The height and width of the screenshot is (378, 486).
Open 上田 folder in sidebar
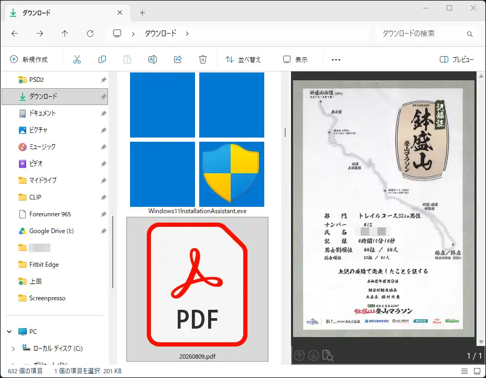(x=55, y=281)
